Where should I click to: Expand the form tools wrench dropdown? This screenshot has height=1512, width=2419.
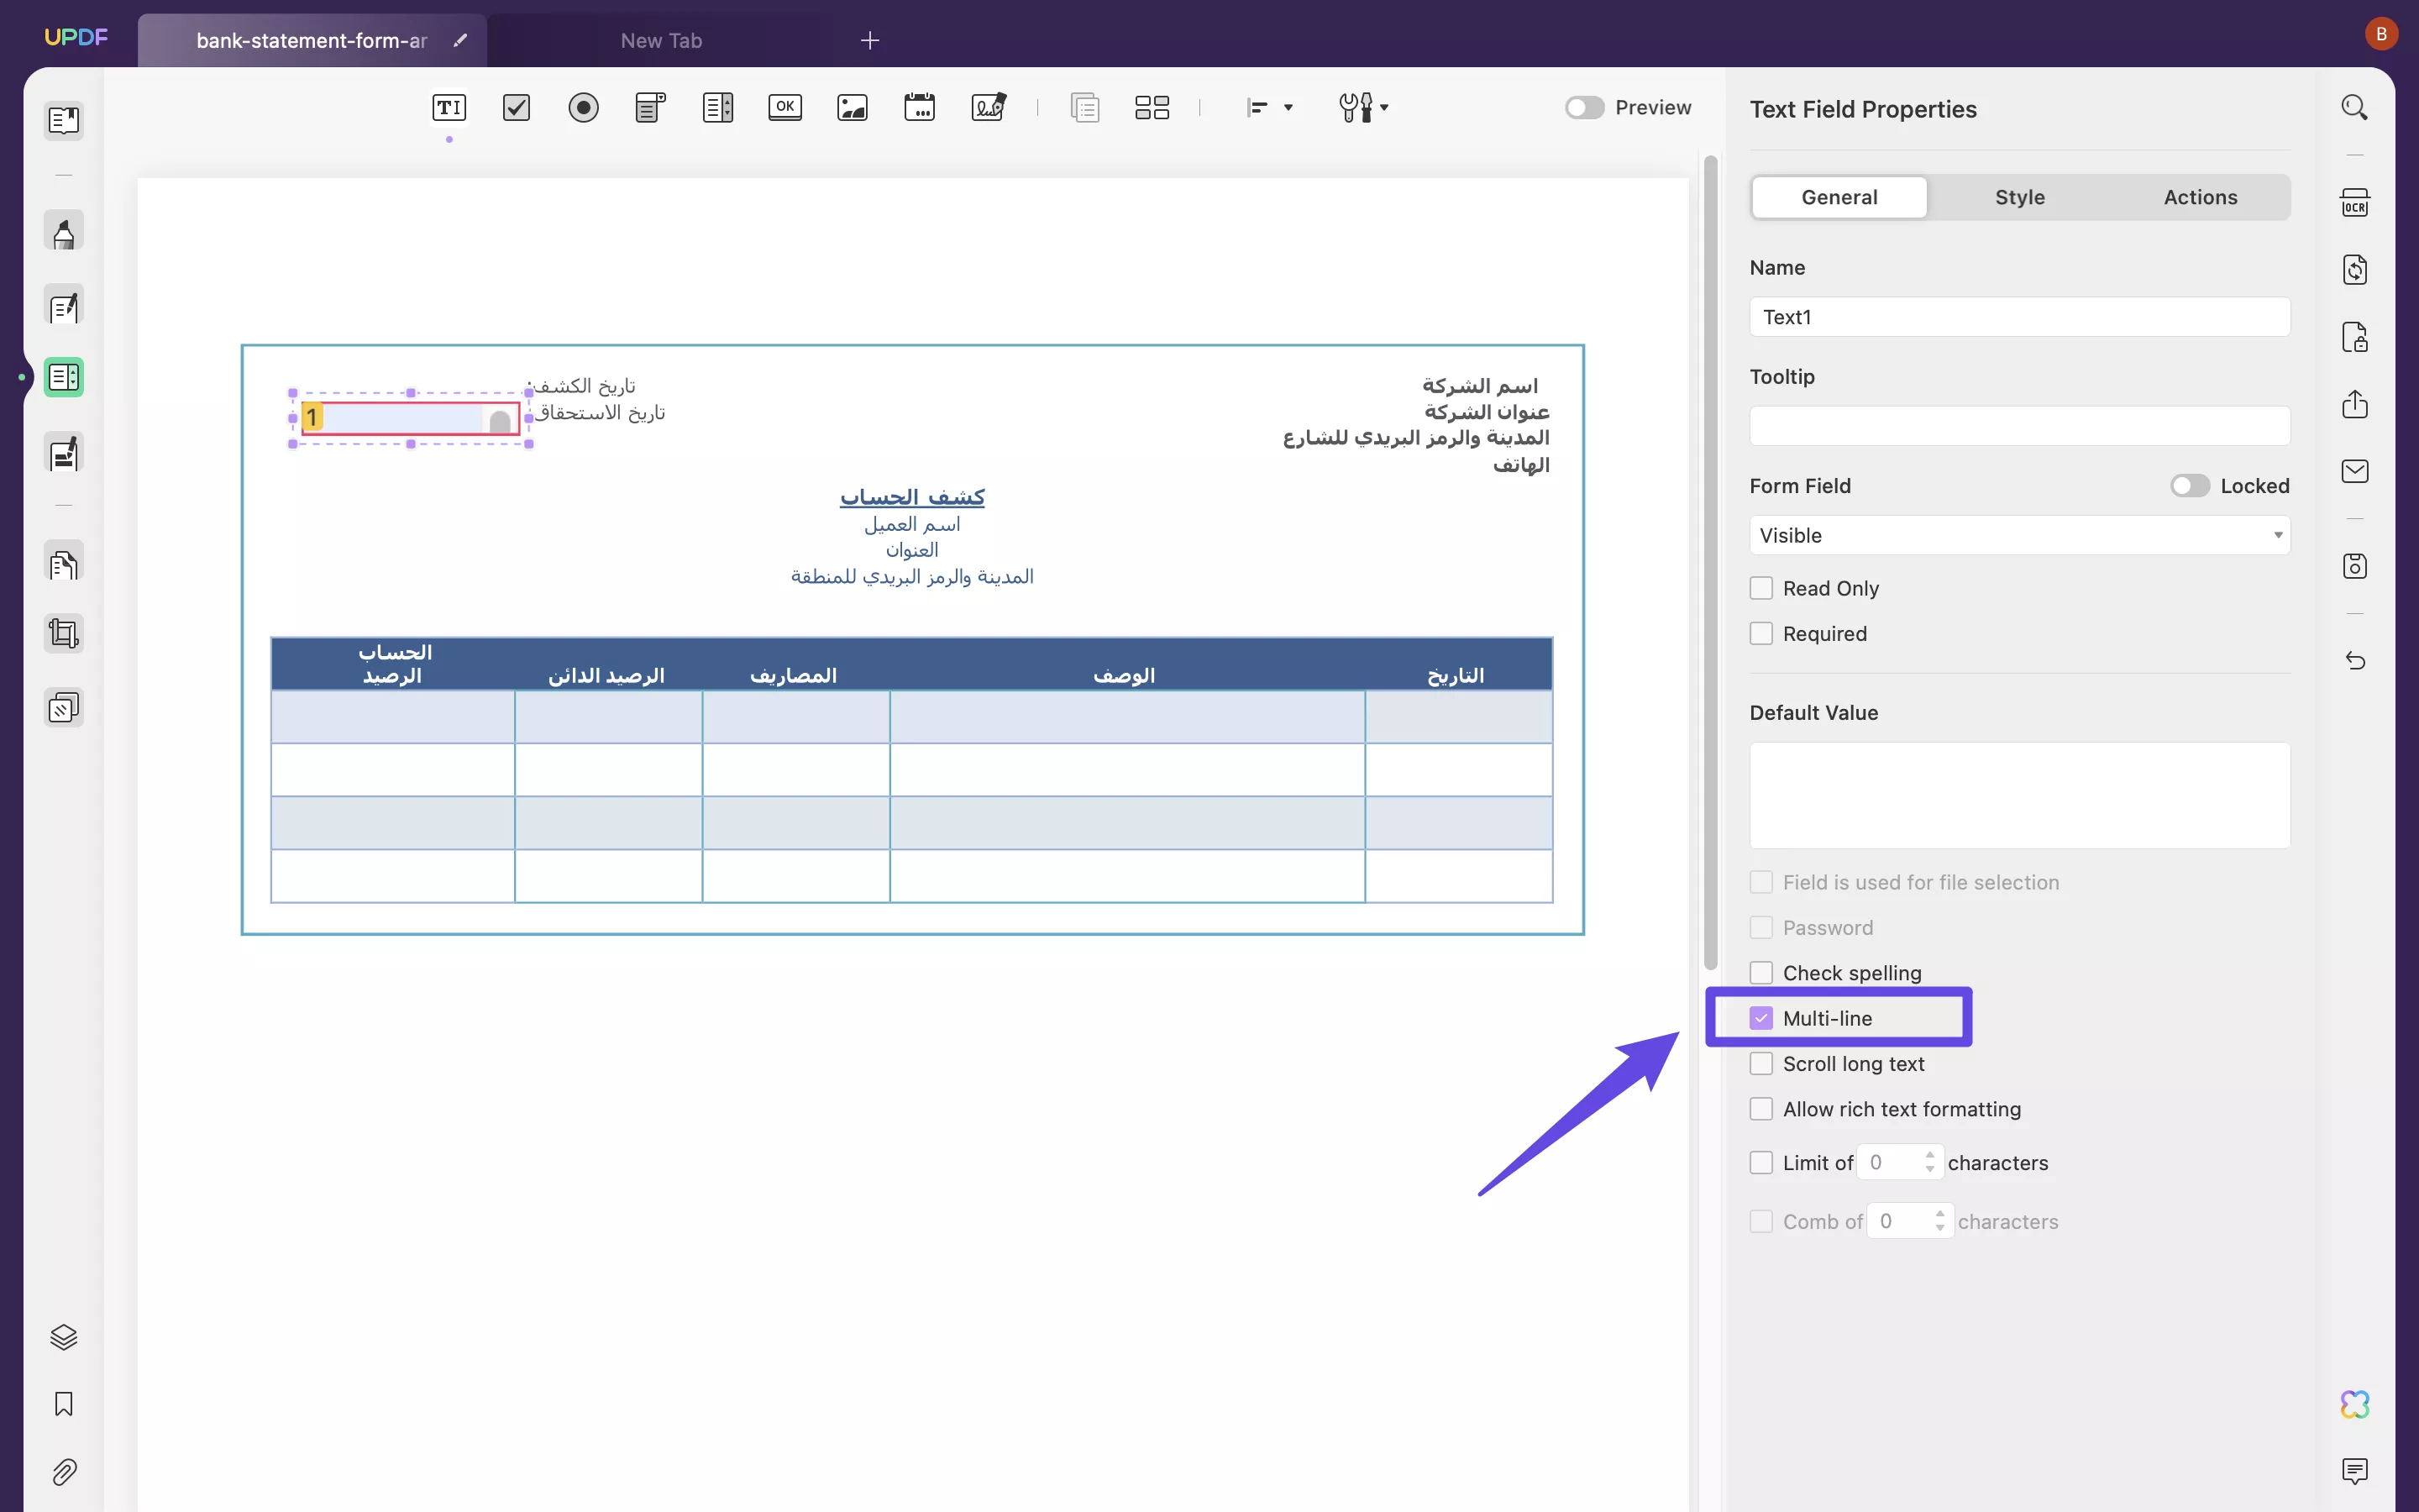click(x=1383, y=107)
